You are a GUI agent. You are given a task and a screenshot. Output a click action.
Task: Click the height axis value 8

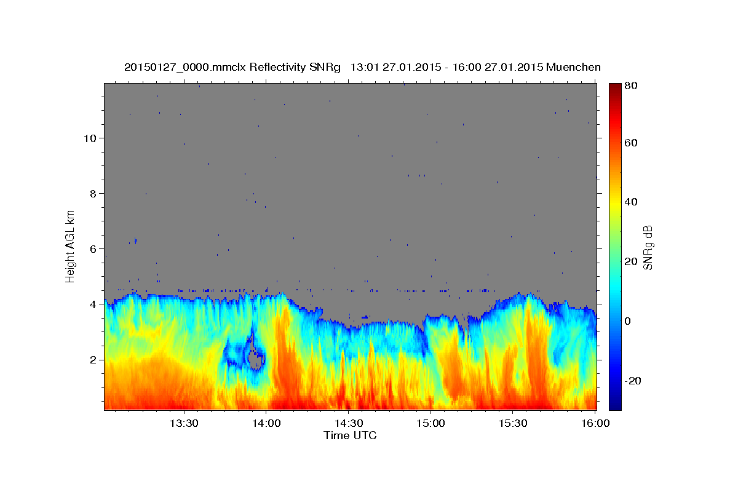tap(92, 193)
